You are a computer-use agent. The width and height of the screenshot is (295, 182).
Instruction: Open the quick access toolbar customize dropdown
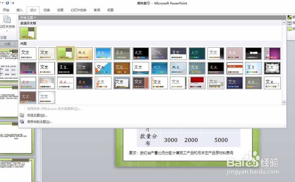pos(13,3)
